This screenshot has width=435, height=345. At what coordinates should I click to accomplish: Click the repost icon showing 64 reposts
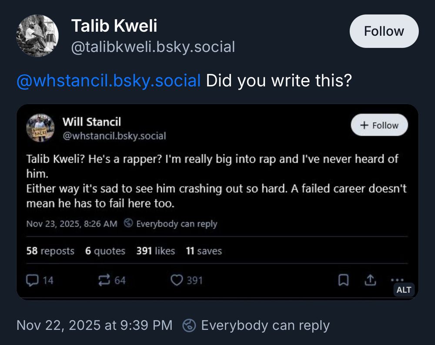pyautogui.click(x=104, y=281)
